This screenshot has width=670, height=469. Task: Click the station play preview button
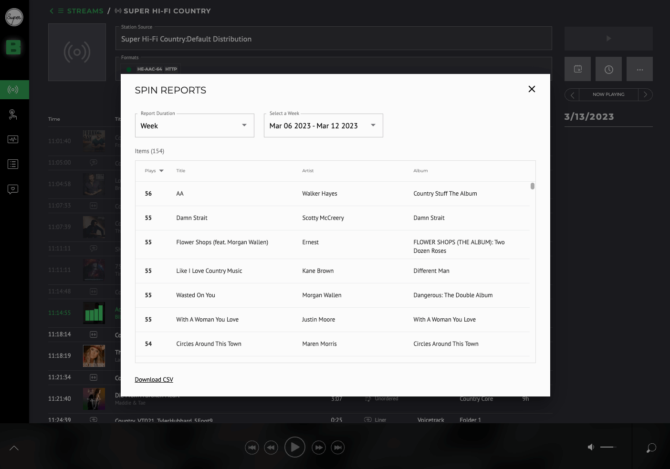tap(608, 39)
